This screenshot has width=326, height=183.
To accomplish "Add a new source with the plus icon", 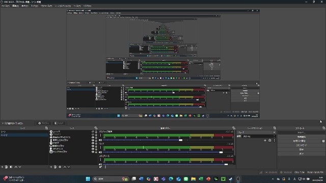I will (x=51, y=167).
